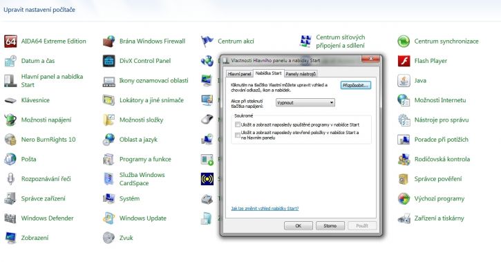
Task: Click the Přizpůsobit... button
Action: [356, 86]
